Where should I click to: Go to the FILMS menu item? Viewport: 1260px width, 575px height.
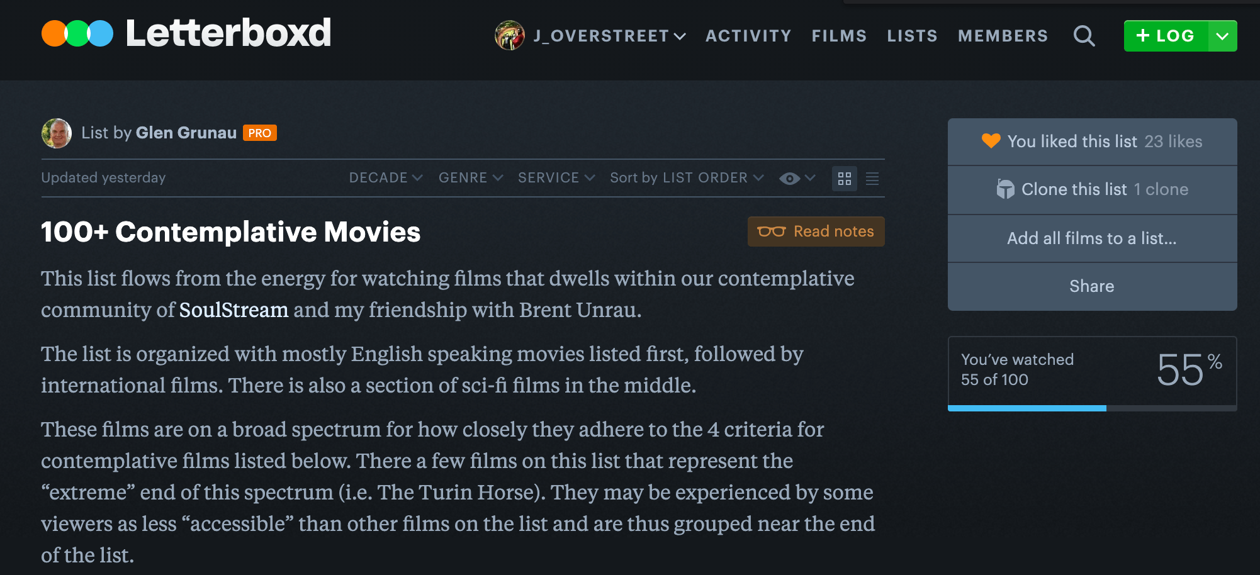tap(839, 36)
